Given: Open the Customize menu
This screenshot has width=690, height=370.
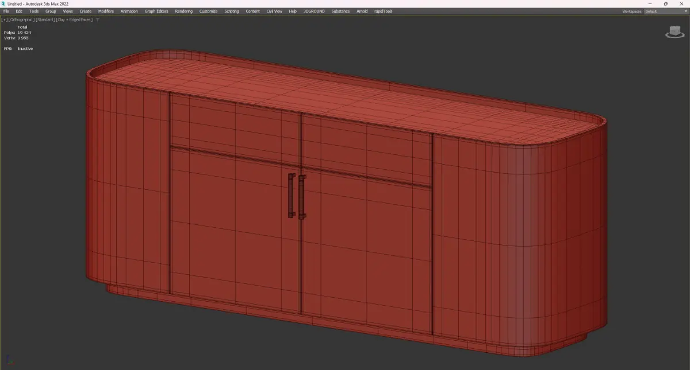Looking at the screenshot, I should tap(209, 11).
